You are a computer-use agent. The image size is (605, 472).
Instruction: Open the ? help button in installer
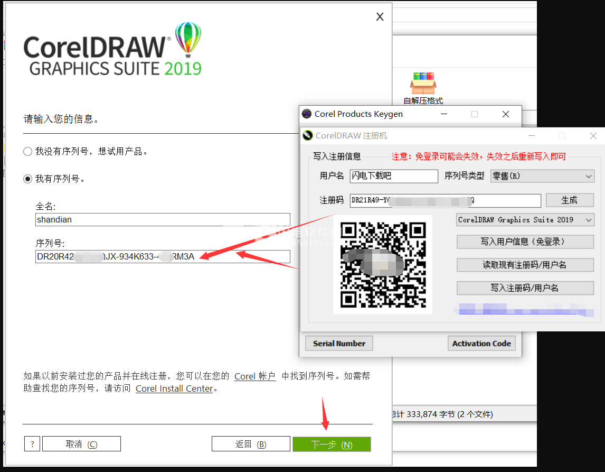pyautogui.click(x=32, y=444)
